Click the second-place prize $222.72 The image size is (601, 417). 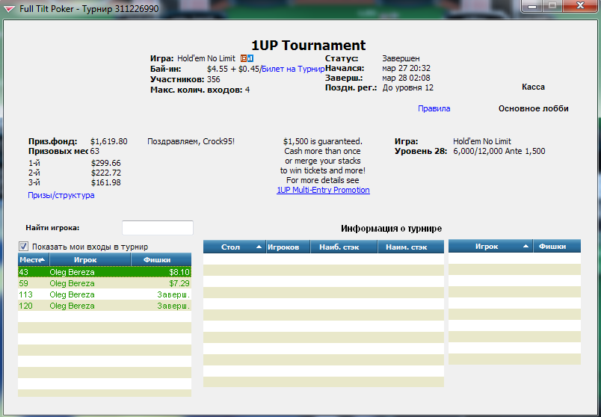(106, 173)
